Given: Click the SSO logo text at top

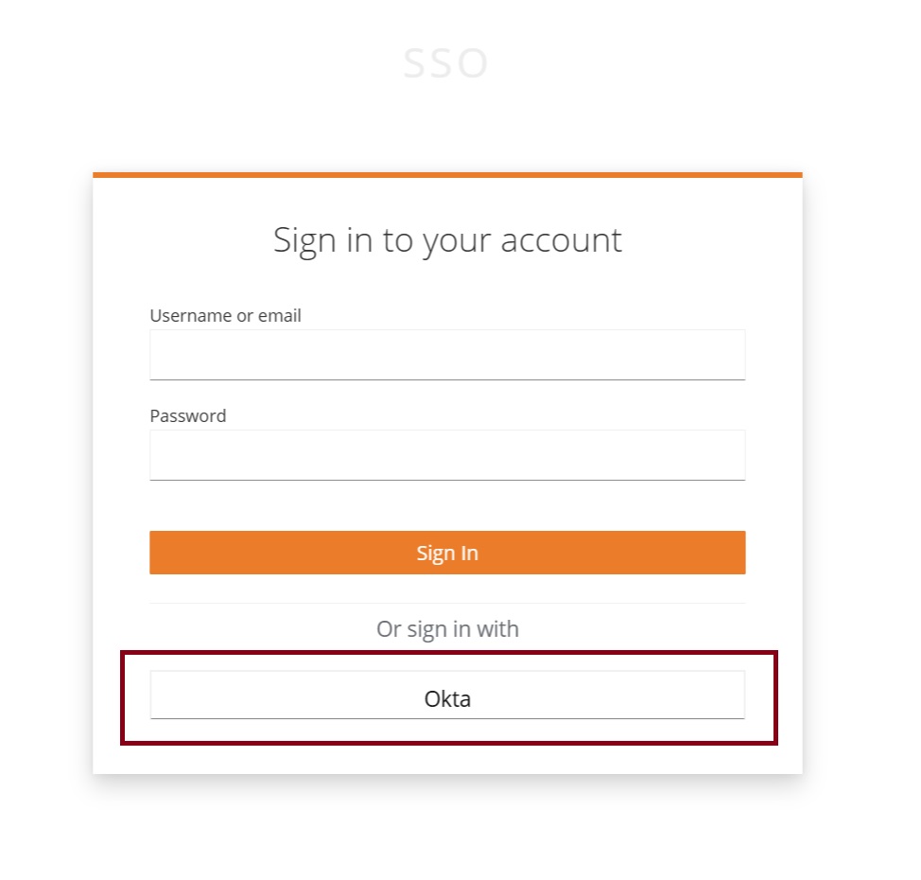Looking at the screenshot, I should [445, 64].
